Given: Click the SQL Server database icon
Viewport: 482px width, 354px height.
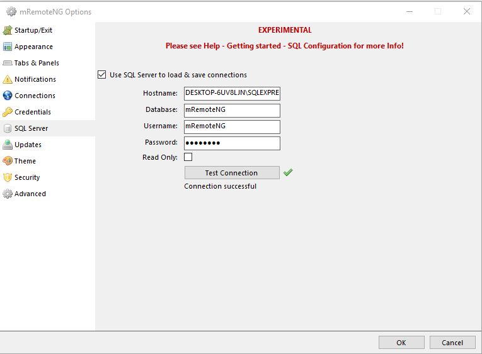Looking at the screenshot, I should tap(8, 128).
